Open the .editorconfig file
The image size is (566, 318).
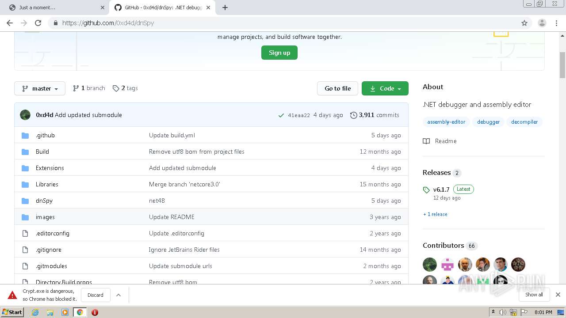coord(53,233)
